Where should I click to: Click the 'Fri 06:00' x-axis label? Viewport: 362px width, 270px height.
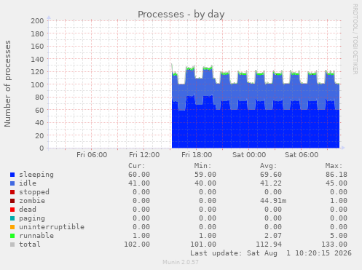92,155
